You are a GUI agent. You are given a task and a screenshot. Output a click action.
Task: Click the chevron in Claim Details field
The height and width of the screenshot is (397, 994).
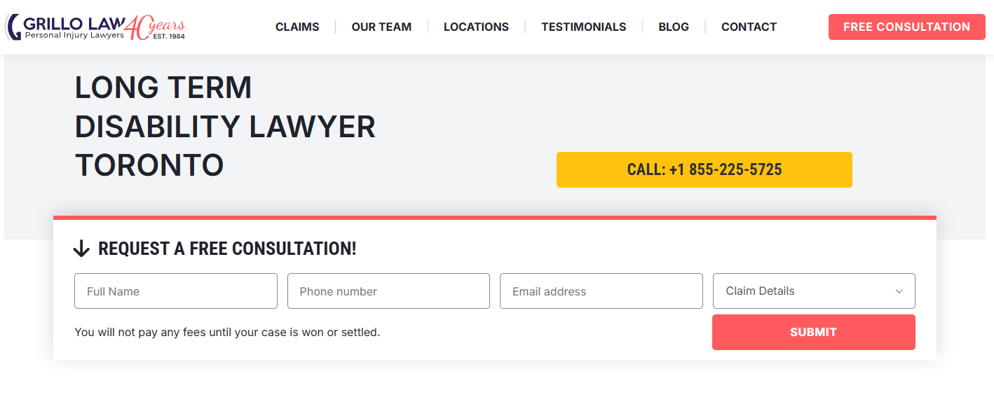coord(899,291)
